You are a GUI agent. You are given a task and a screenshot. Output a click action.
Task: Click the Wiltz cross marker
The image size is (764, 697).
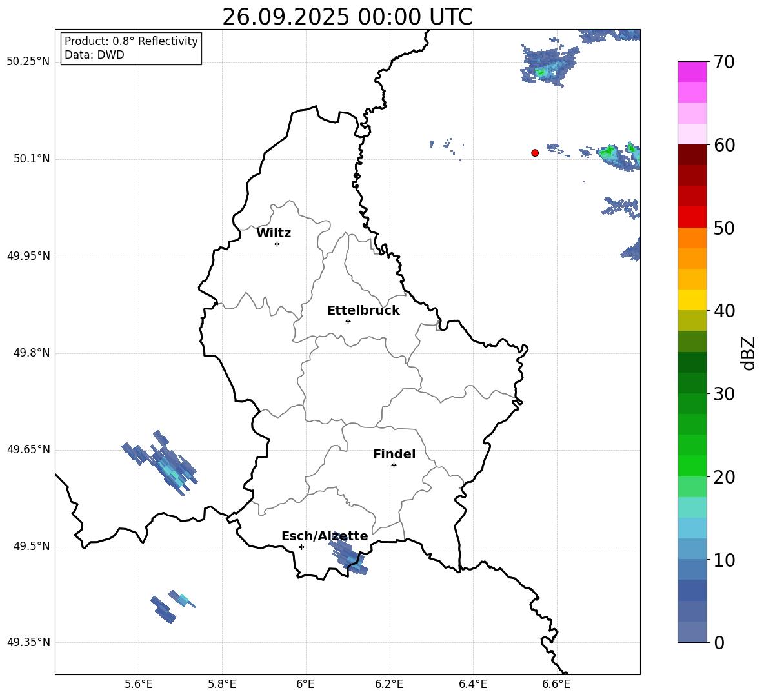click(277, 244)
